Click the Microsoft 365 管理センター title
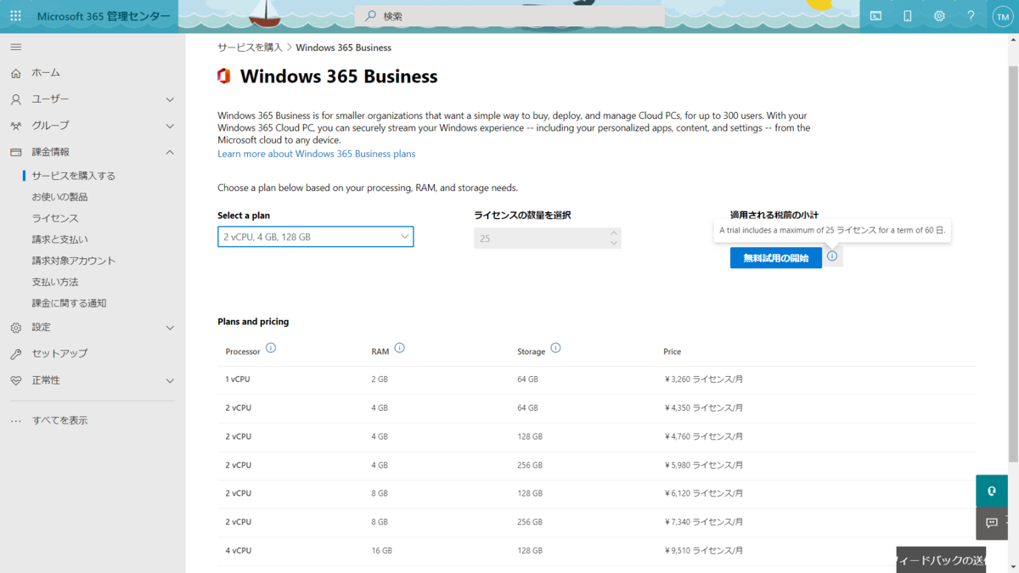Image resolution: width=1019 pixels, height=573 pixels. tap(104, 16)
